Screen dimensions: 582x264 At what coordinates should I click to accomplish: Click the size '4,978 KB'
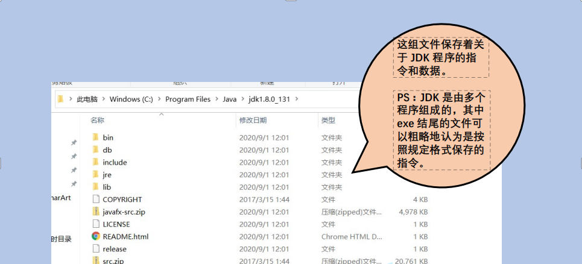(x=413, y=212)
